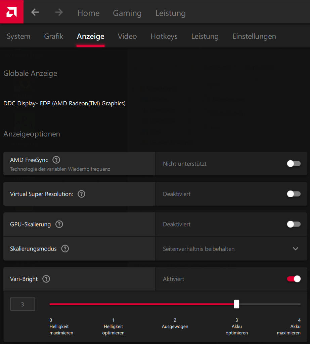
Task: Show help for Virtual Super Resolution
Action: (81, 194)
